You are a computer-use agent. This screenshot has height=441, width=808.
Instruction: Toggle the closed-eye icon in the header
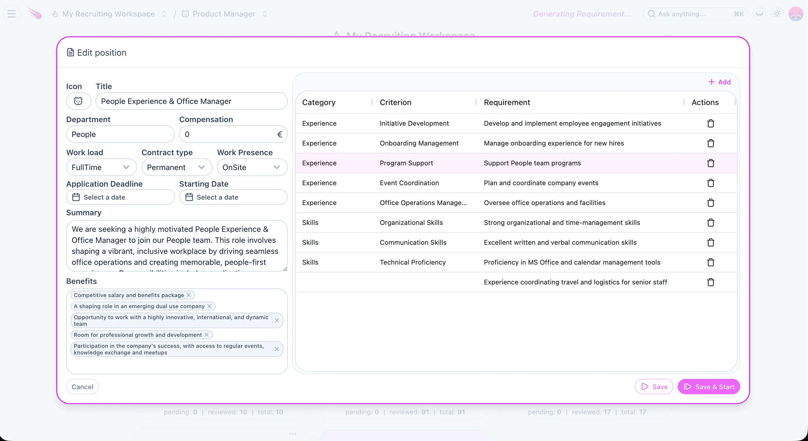click(x=759, y=14)
